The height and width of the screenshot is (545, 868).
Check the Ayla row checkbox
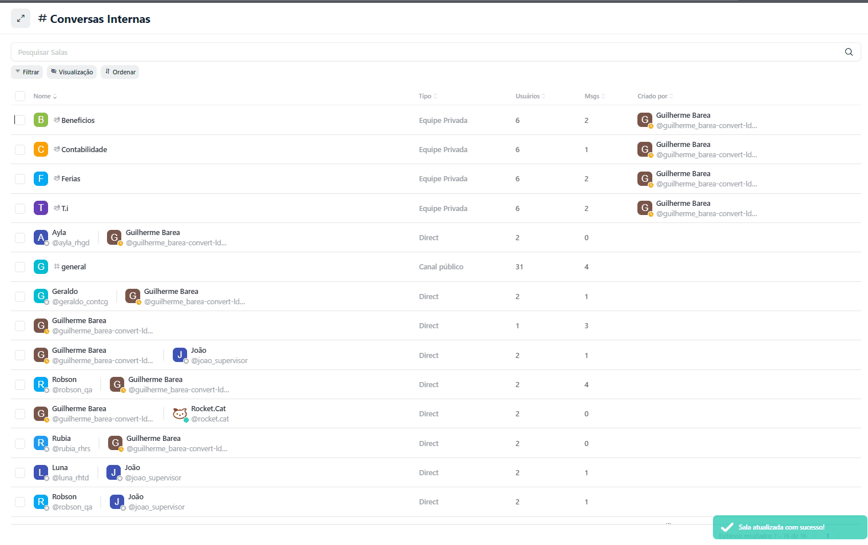(x=20, y=237)
